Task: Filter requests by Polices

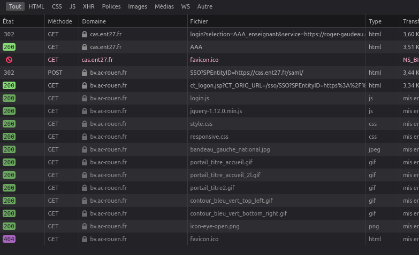Action: point(111,6)
